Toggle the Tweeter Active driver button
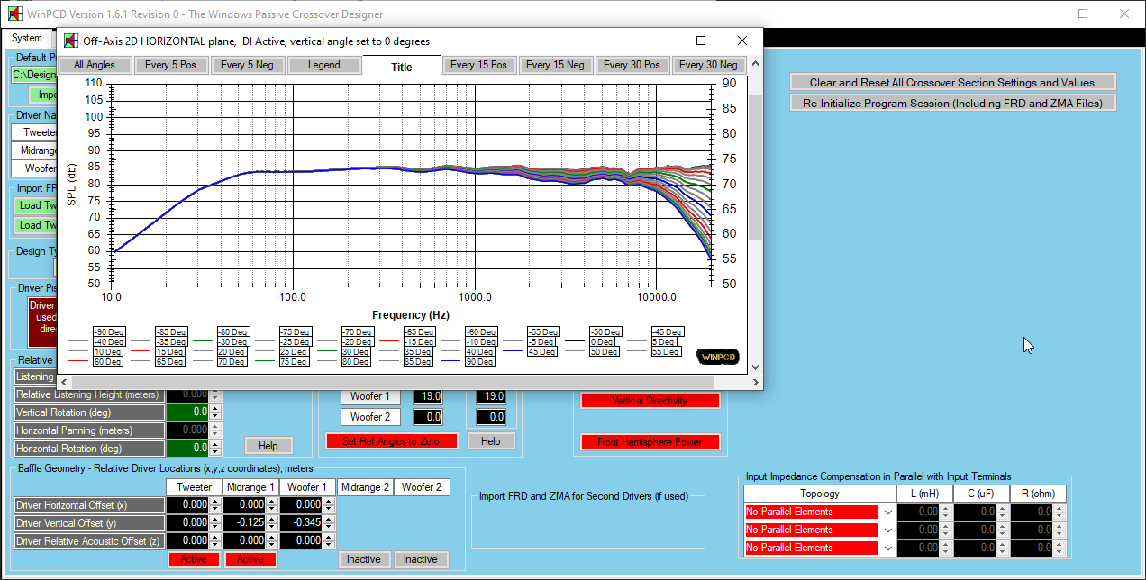Viewport: 1146px width, 580px height. tap(194, 559)
